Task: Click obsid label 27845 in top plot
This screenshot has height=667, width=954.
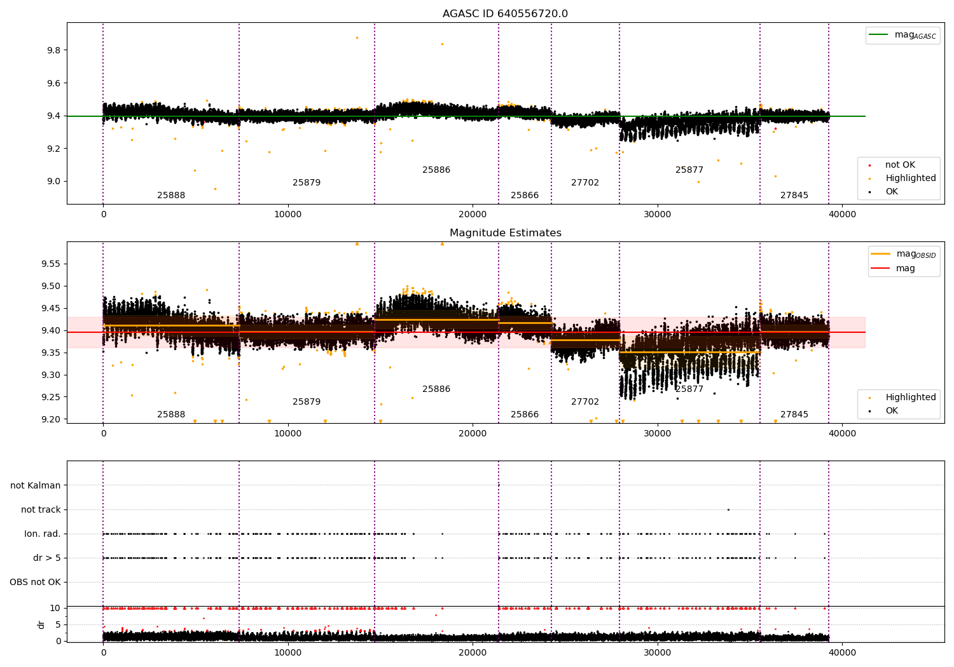Action: (x=794, y=196)
